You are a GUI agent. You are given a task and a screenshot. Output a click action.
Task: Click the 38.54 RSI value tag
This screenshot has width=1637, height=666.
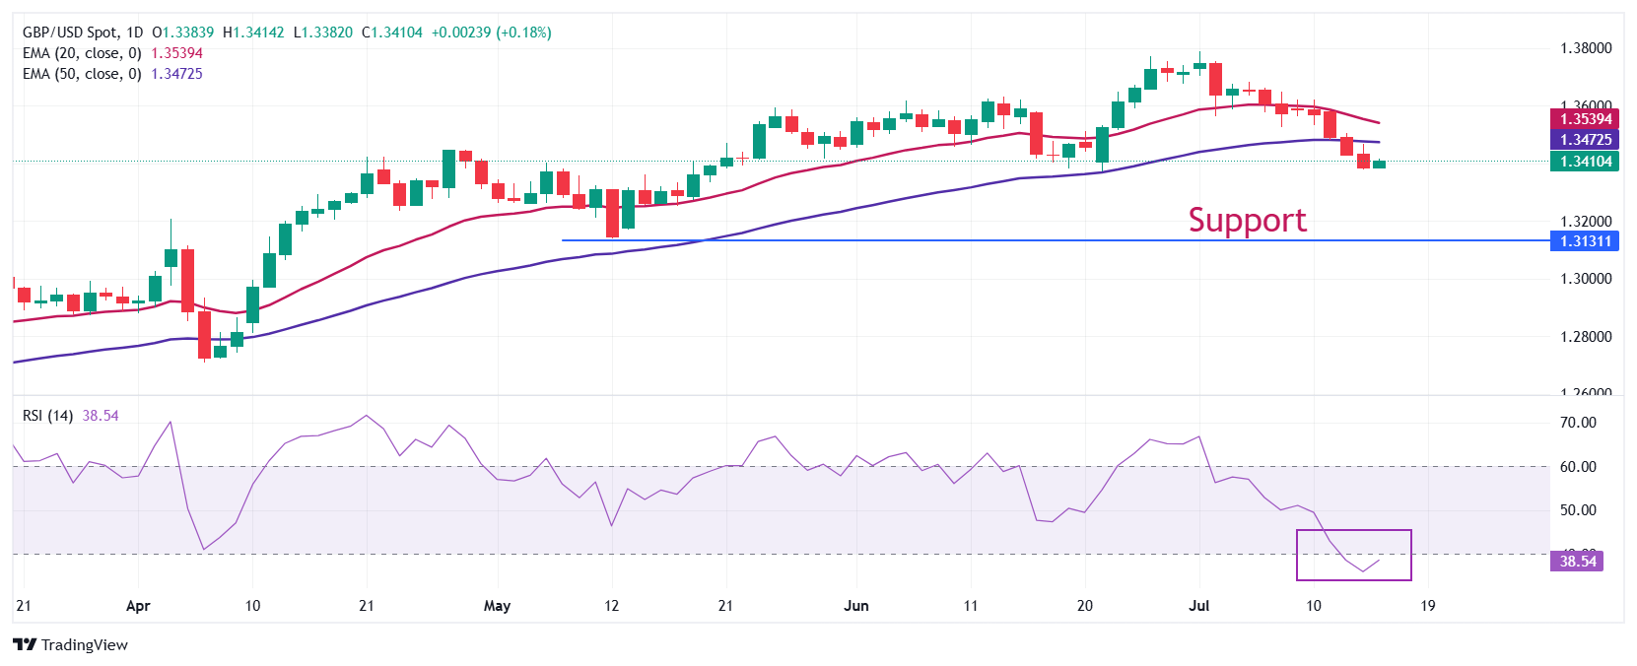pos(1577,562)
